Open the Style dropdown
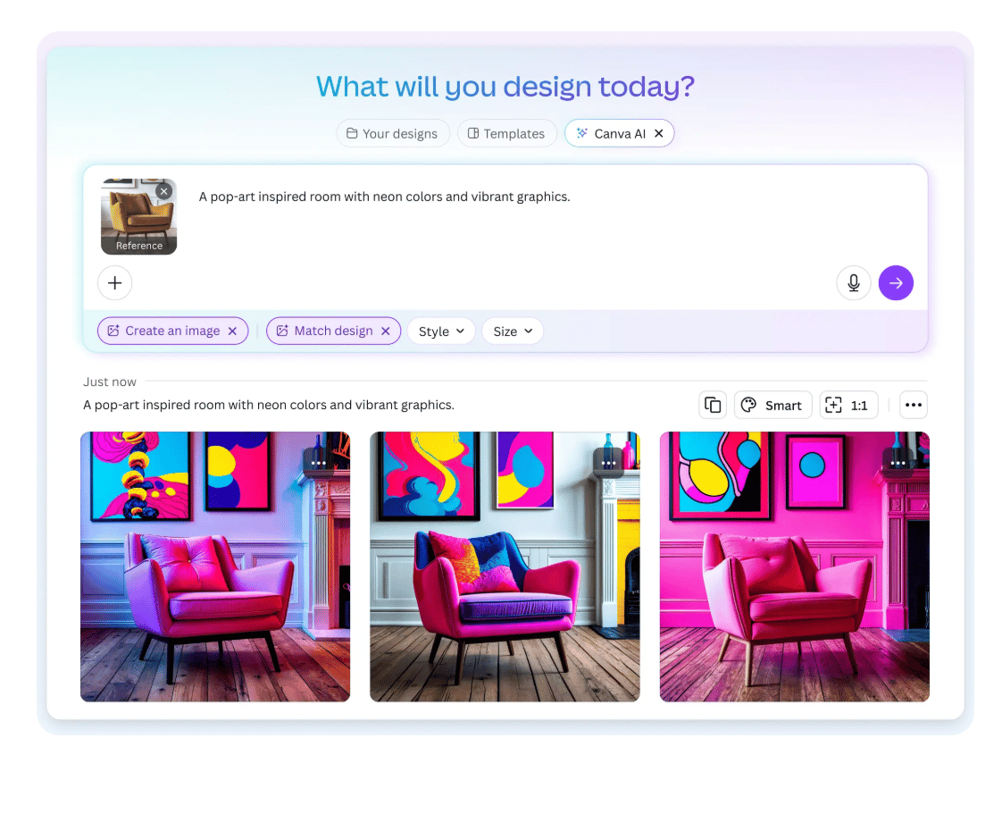Image resolution: width=1002 pixels, height=822 pixels. pos(441,331)
